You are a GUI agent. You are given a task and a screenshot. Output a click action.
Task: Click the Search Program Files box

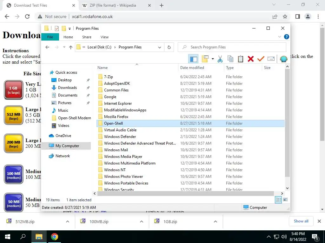[x=232, y=47]
